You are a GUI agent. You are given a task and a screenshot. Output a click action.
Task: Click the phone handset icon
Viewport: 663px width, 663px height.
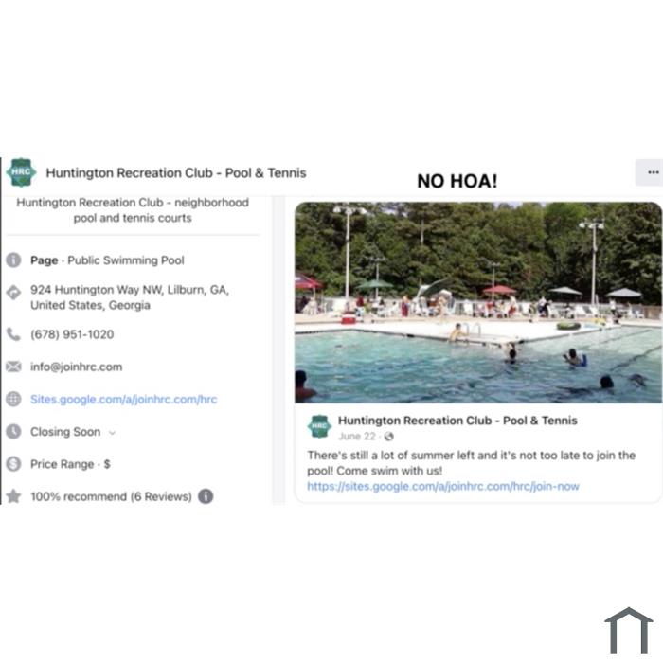click(13, 334)
